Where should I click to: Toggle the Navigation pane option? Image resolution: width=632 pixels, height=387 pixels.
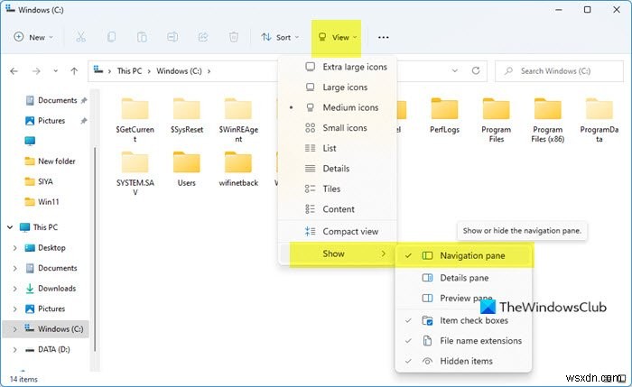click(463, 255)
